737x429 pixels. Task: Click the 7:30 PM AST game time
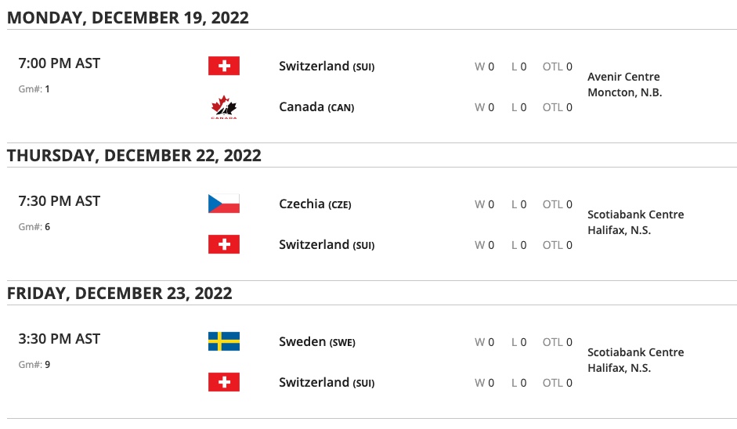[60, 201]
